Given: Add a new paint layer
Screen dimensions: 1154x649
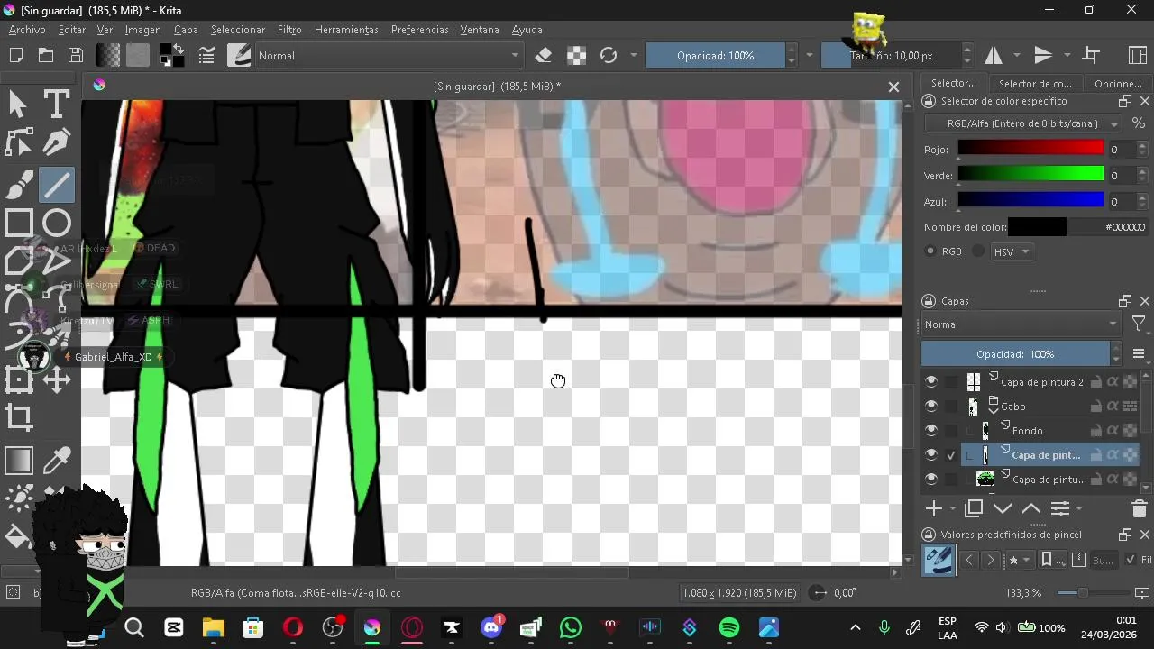Looking at the screenshot, I should [x=934, y=508].
